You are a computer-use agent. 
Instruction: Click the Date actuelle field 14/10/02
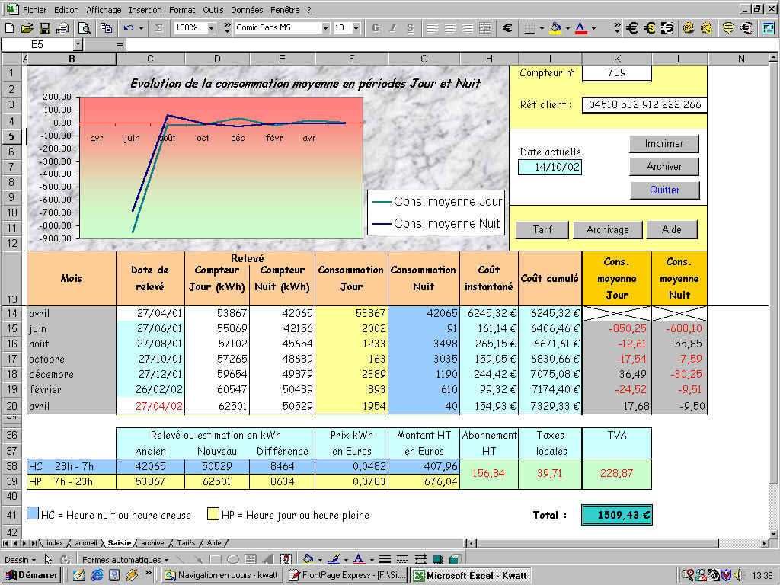pos(549,167)
